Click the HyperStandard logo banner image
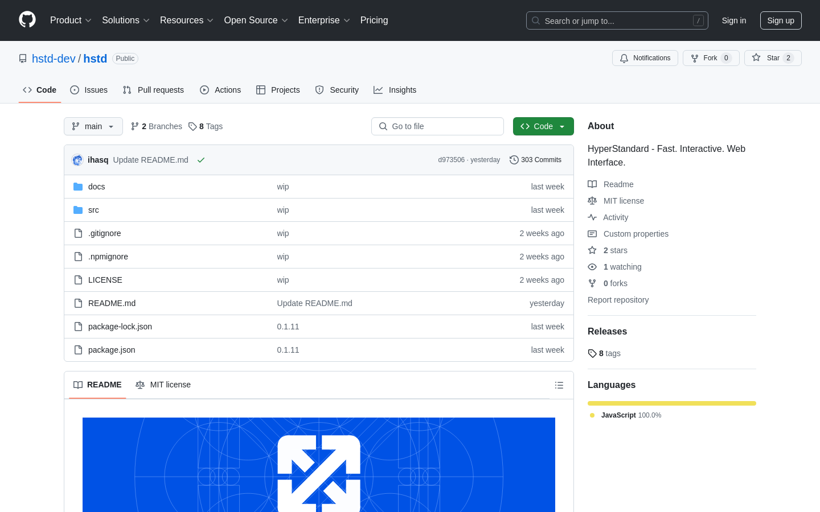Image resolution: width=820 pixels, height=512 pixels. [319, 465]
